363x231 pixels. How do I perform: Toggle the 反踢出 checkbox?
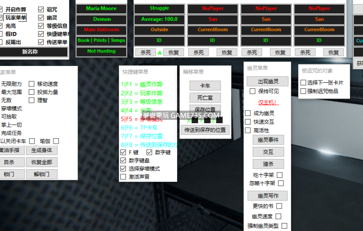click(0, 42)
